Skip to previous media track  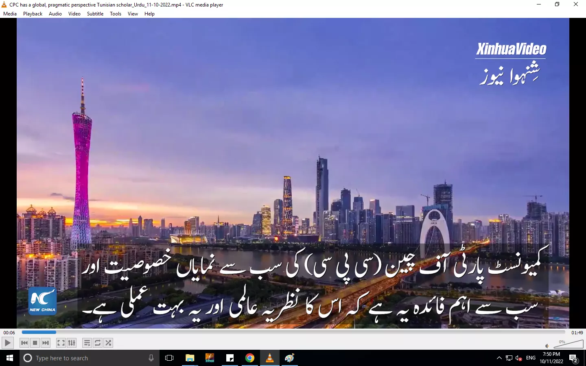tap(24, 343)
